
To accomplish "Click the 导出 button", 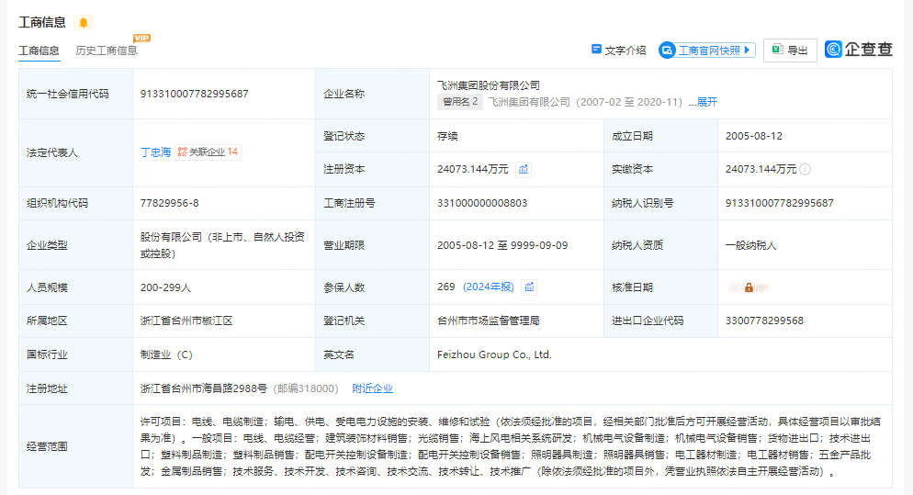I will point(790,51).
